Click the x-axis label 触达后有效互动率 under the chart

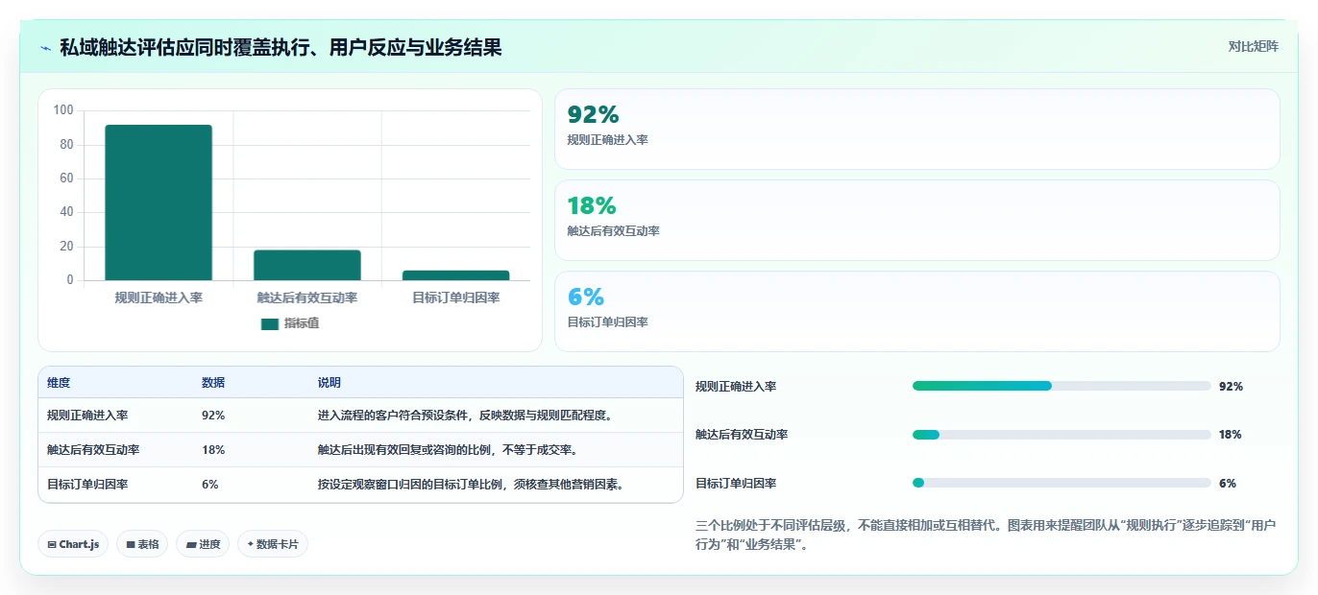[x=307, y=297]
